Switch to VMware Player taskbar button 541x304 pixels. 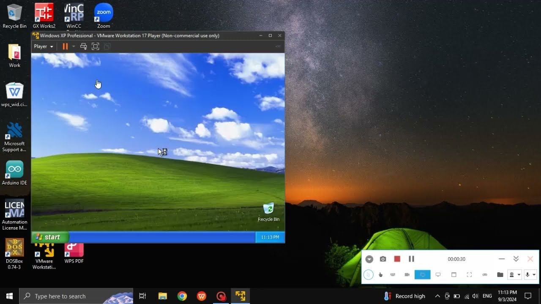(240, 296)
